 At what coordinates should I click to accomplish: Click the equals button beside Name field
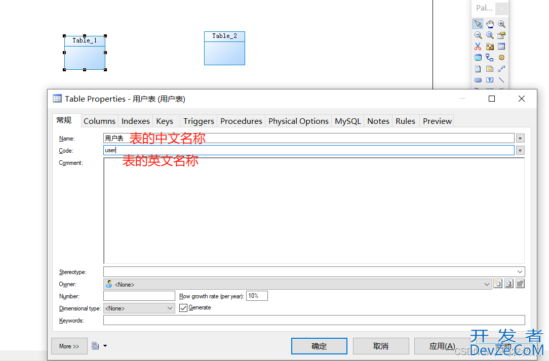click(520, 139)
